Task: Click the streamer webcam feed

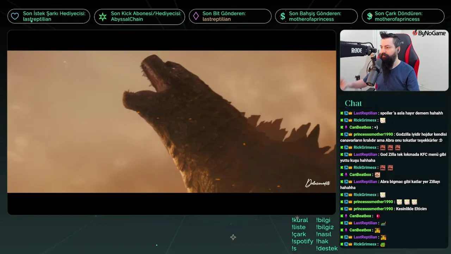Action: (x=394, y=60)
